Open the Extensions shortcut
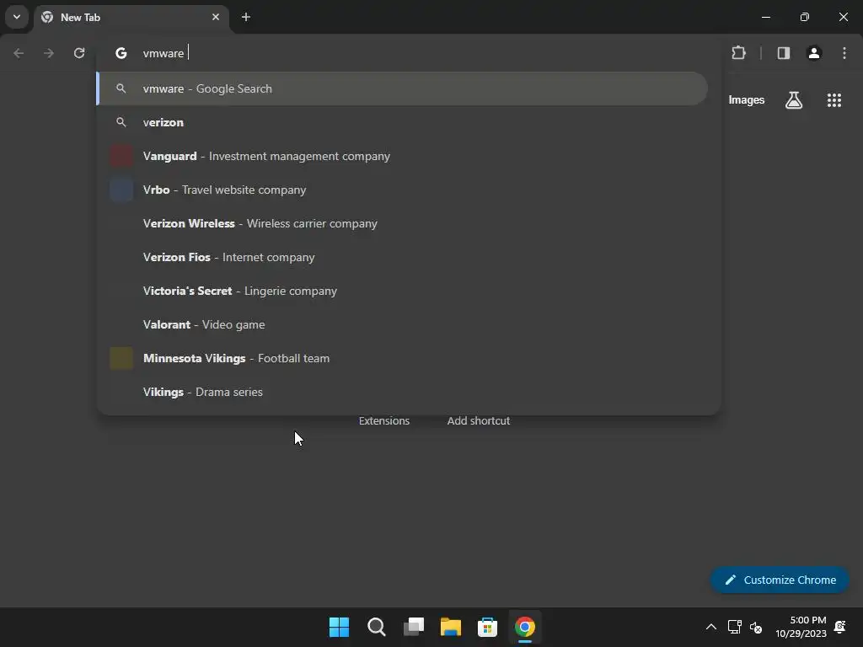Screen dimensions: 863x647 [384, 421]
